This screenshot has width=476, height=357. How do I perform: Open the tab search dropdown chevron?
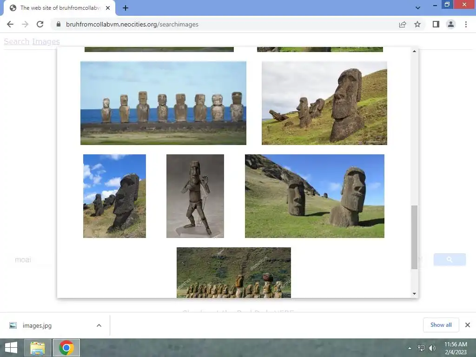[x=418, y=8]
